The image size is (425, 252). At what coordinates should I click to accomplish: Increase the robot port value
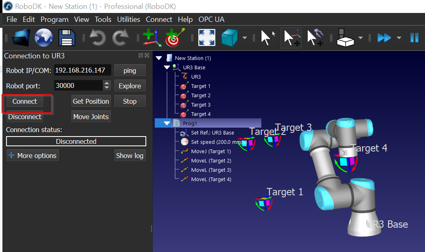coord(107,83)
